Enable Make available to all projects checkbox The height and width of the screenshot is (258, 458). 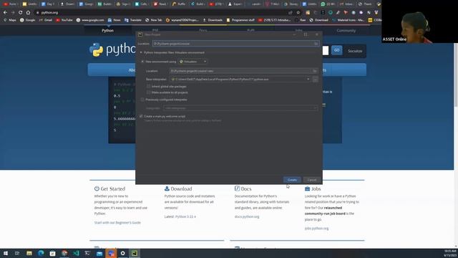point(148,92)
